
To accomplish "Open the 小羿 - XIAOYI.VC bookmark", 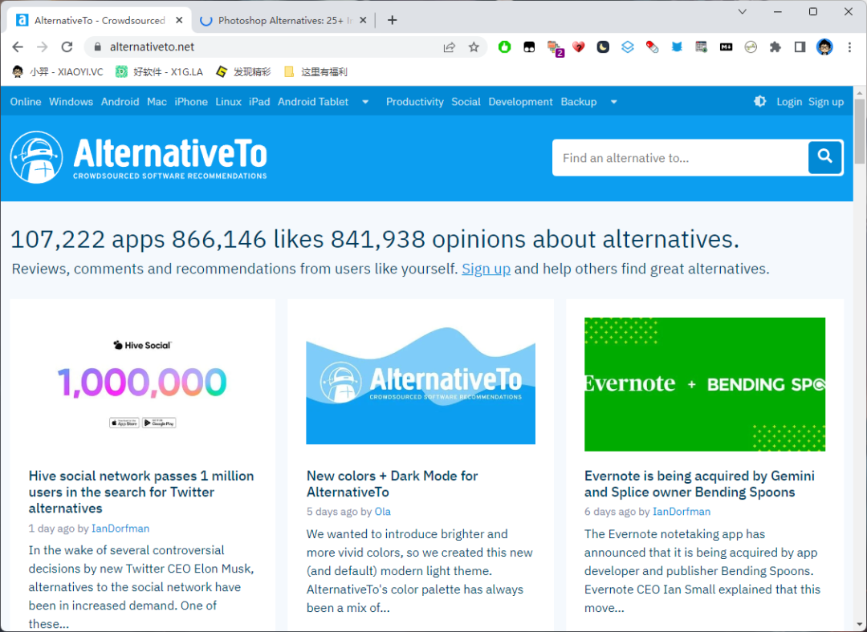I will click(x=58, y=72).
